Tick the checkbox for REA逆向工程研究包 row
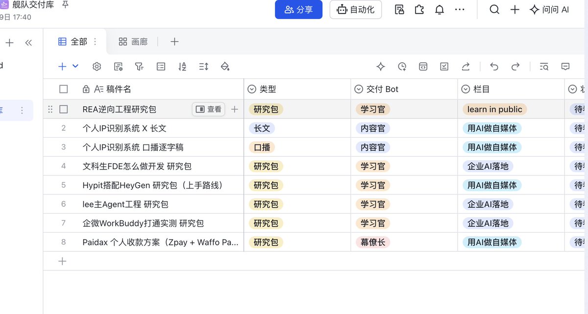Screen dimensions: 588x314 click(x=63, y=109)
